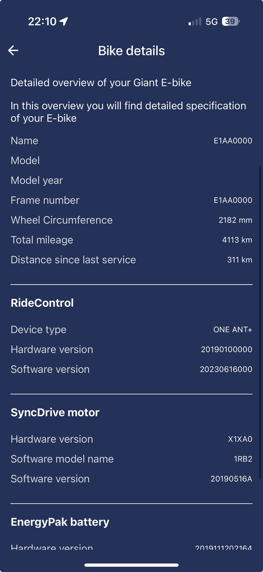Click the vertical scrollbar on right edge
The width and height of the screenshot is (263, 572).
click(260, 322)
